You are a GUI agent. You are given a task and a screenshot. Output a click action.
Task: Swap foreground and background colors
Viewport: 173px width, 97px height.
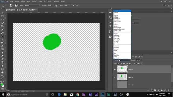pyautogui.click(x=3, y=82)
